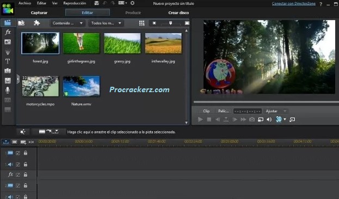This screenshot has width=339, height=199.
Task: Open the Reproducción menu
Action: point(75,3)
